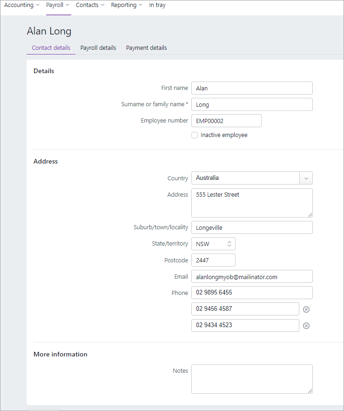Screen dimensions: 344x411
Task: Click in the First name field
Action: tap(251, 88)
